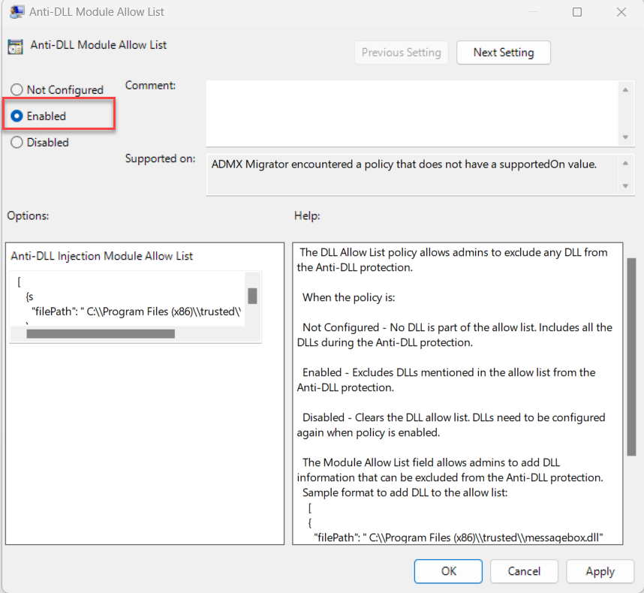Screen dimensions: 644x593
Task: Click up arrow of Comment box scrollbar
Action: coord(625,90)
